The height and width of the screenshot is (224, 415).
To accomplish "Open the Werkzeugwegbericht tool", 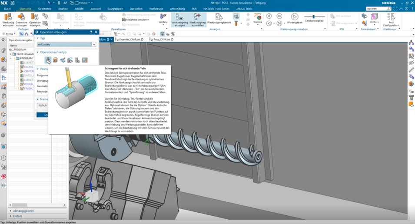I will tap(219, 19).
